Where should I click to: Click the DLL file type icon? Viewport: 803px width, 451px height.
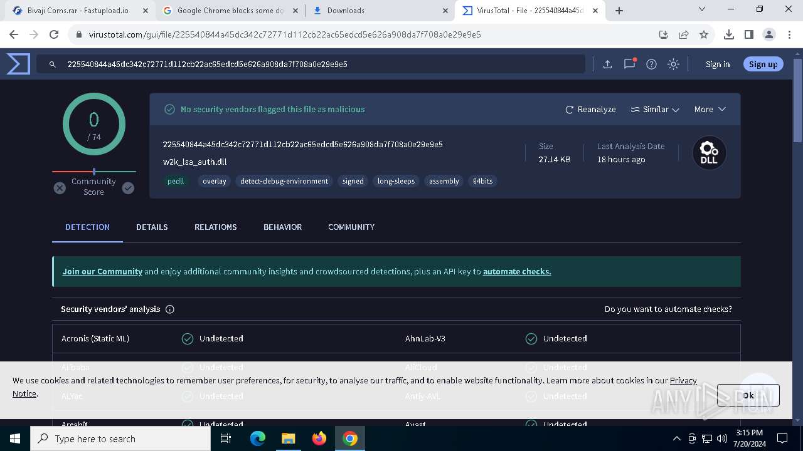tap(709, 153)
